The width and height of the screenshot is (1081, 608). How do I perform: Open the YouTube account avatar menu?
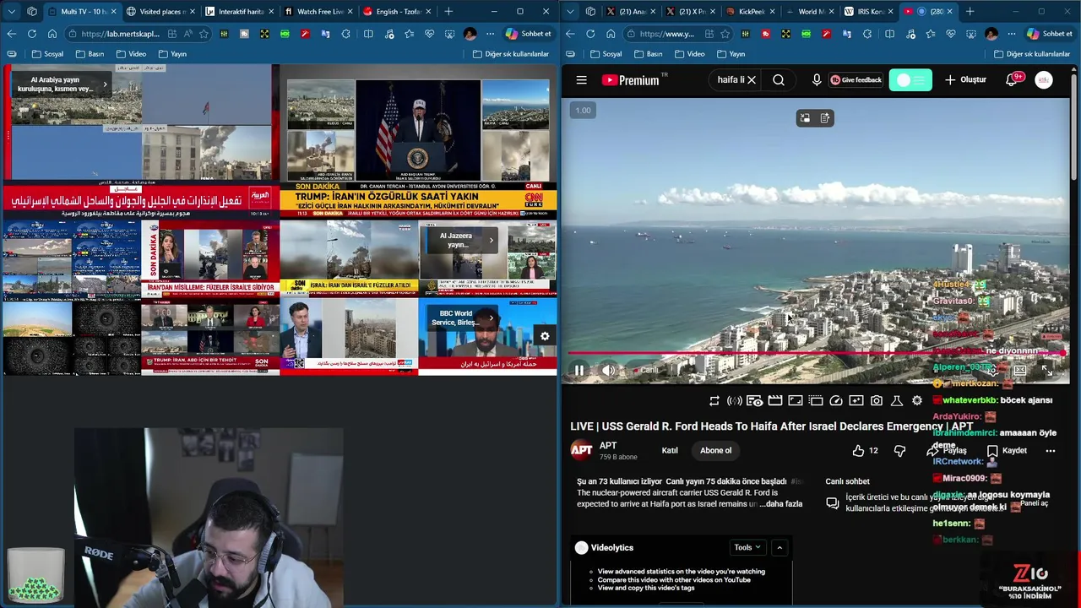click(1044, 80)
